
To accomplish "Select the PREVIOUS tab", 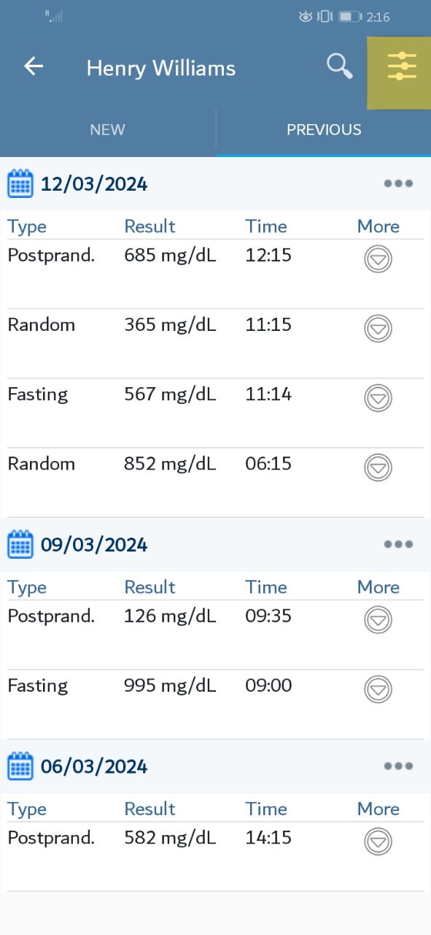I will 324,130.
